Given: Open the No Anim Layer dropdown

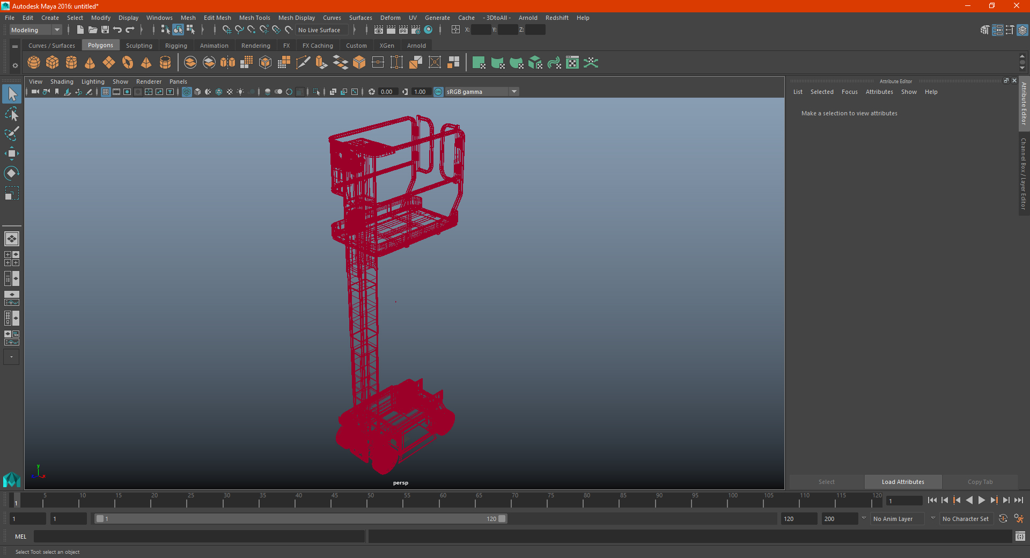Looking at the screenshot, I should [898, 519].
